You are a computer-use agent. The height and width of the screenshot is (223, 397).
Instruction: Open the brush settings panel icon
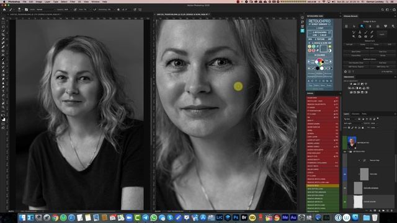(x=26, y=10)
